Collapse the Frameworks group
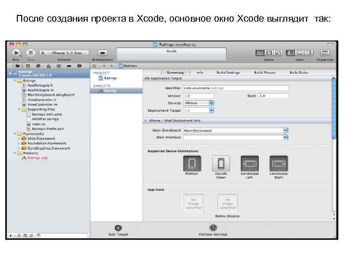 tap(15, 134)
